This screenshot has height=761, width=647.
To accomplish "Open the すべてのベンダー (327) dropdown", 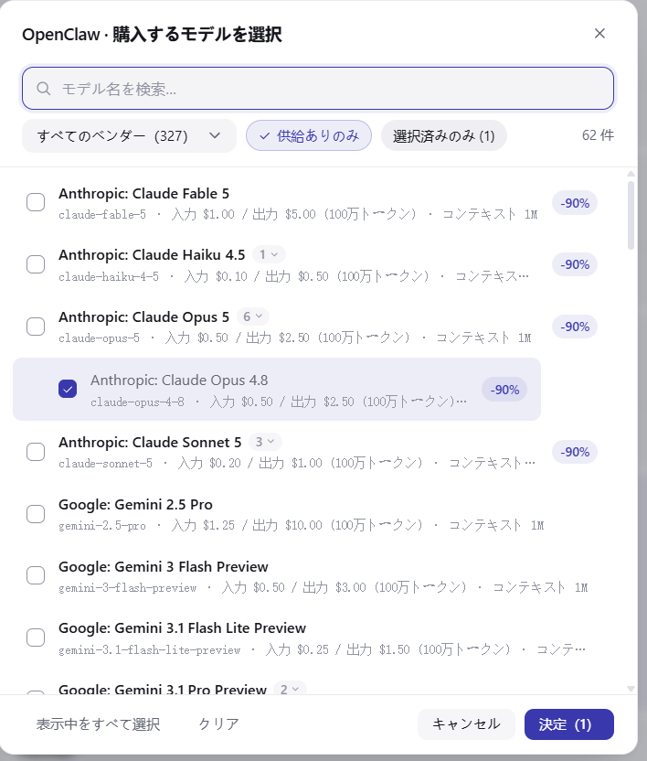I will point(129,136).
